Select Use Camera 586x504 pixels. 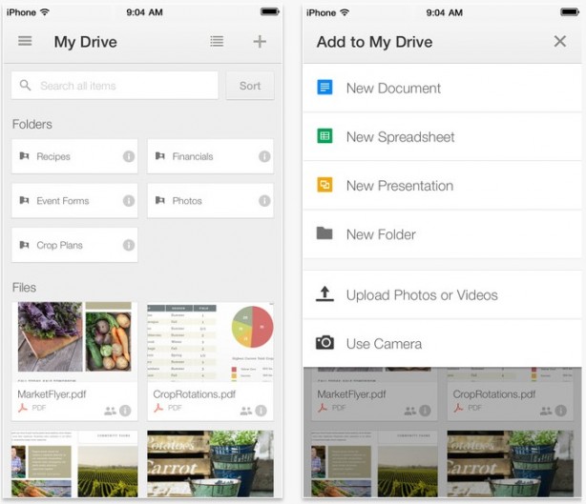[x=442, y=344]
